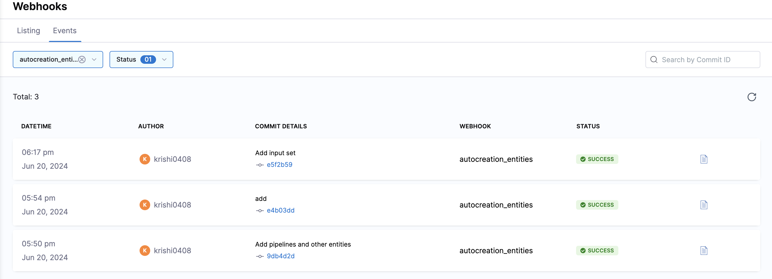Click the search magnifier icon
Viewport: 772px width, 279px height.
654,60
